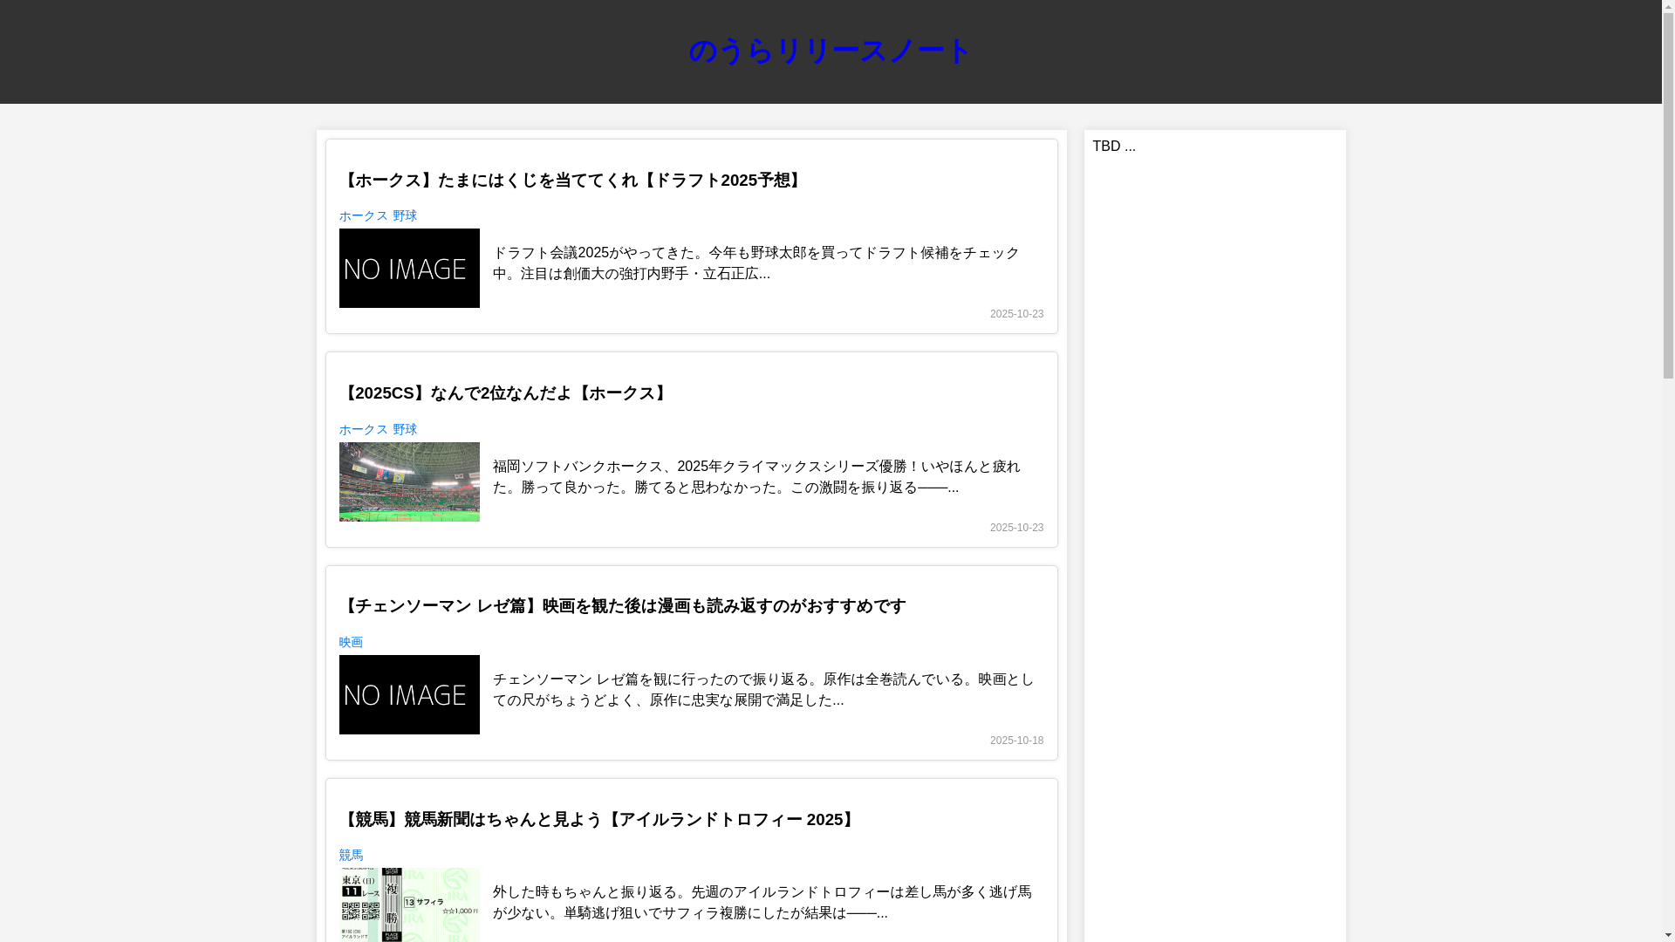The height and width of the screenshot is (942, 1675).
Task: Click the horse racing ticket thumbnail
Action: [x=409, y=904]
